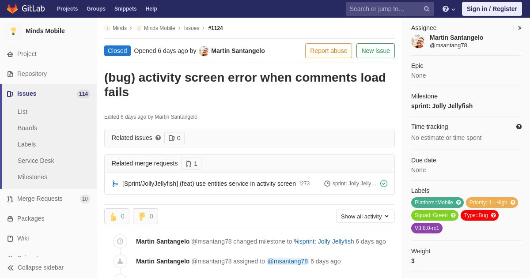
Task: Click the Repository file icon in sidebar
Action: click(x=10, y=74)
